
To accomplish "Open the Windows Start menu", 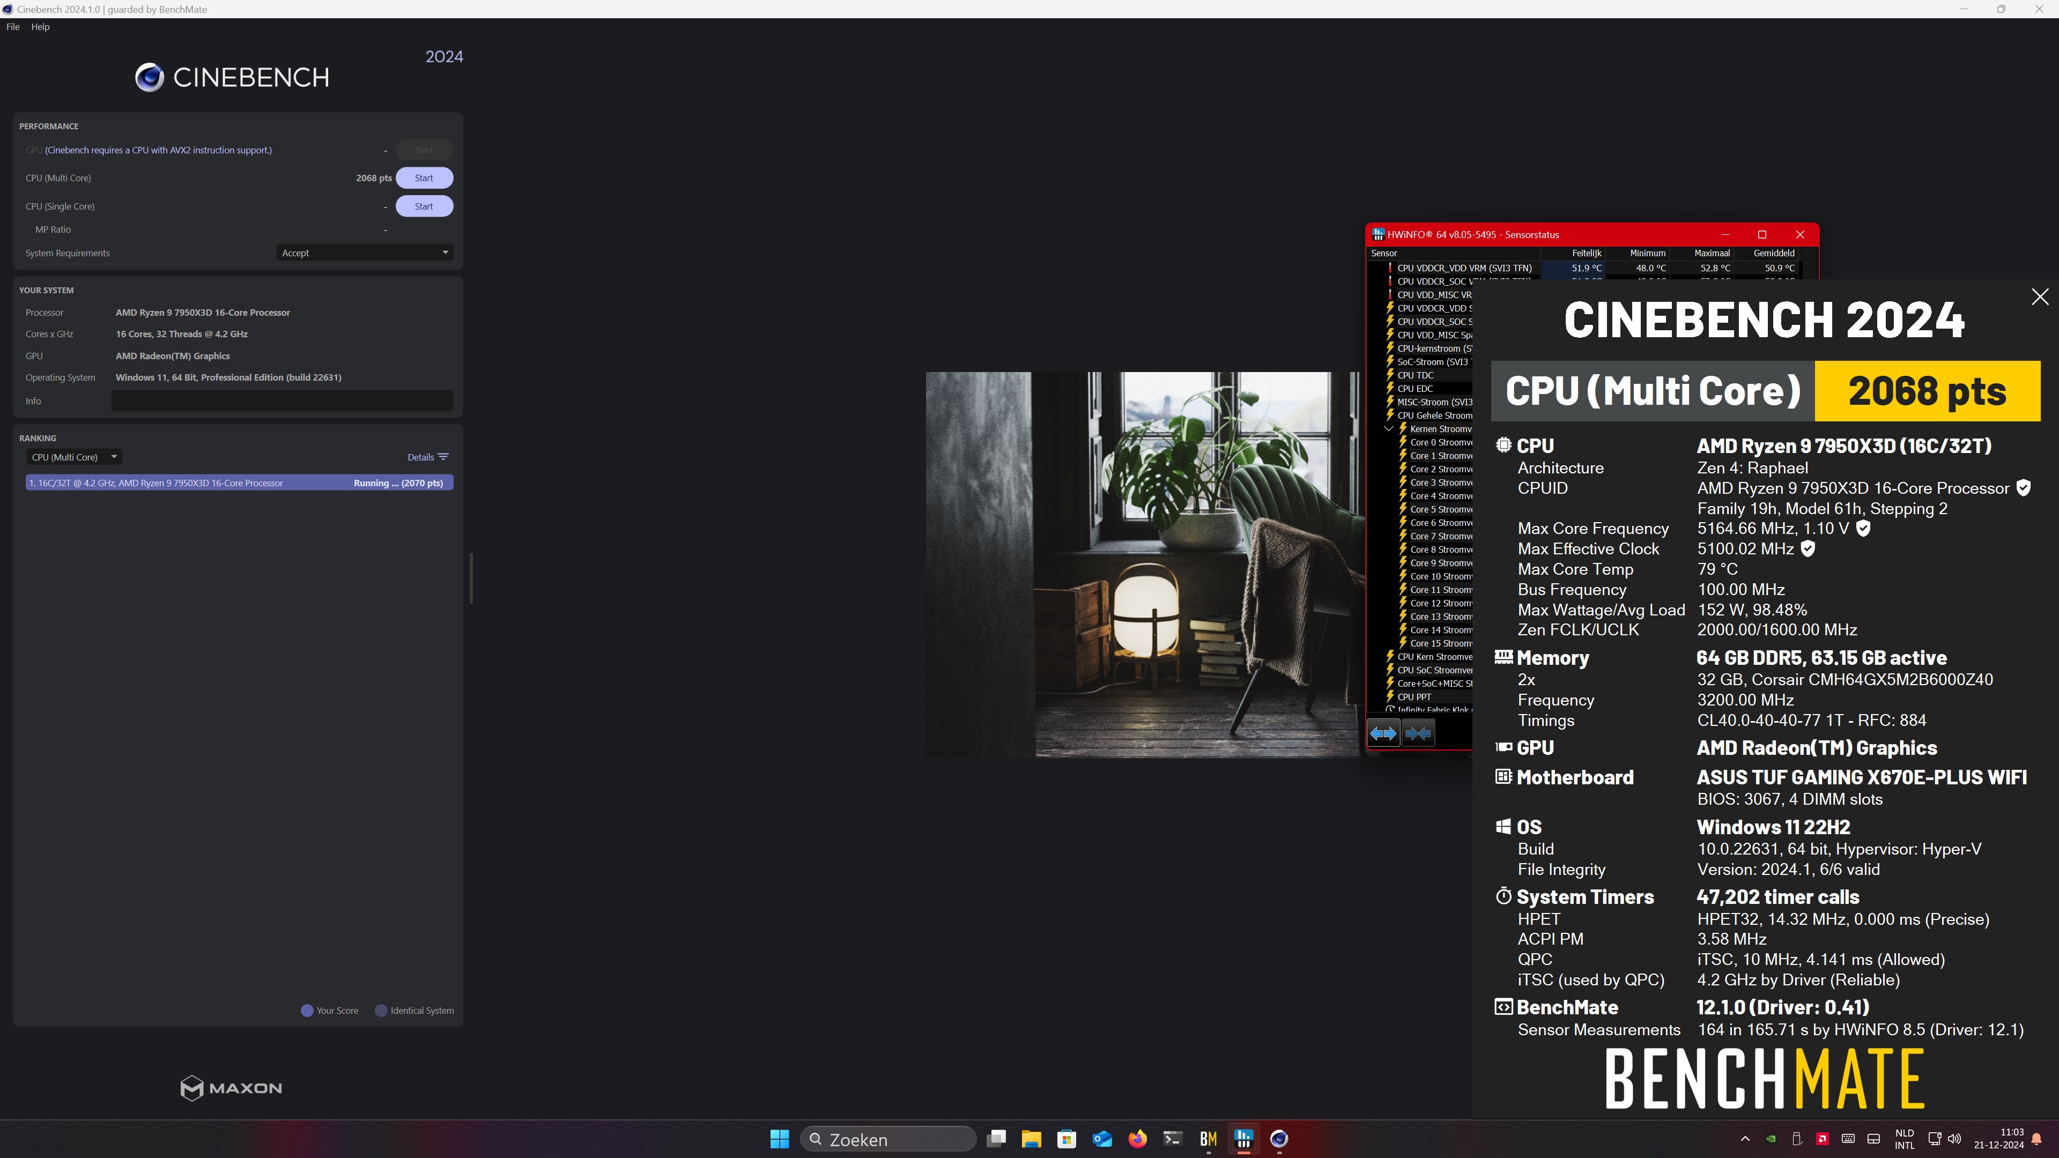I will (779, 1139).
